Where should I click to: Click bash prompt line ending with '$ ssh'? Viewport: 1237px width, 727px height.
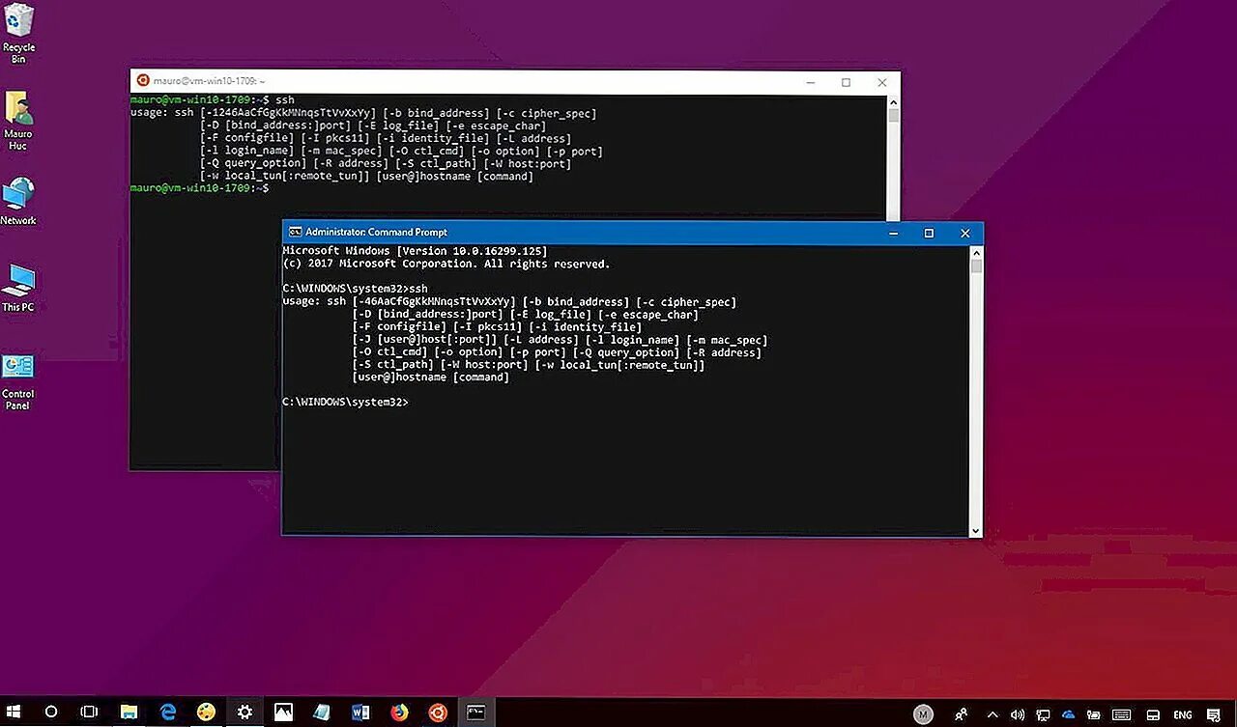213,100
